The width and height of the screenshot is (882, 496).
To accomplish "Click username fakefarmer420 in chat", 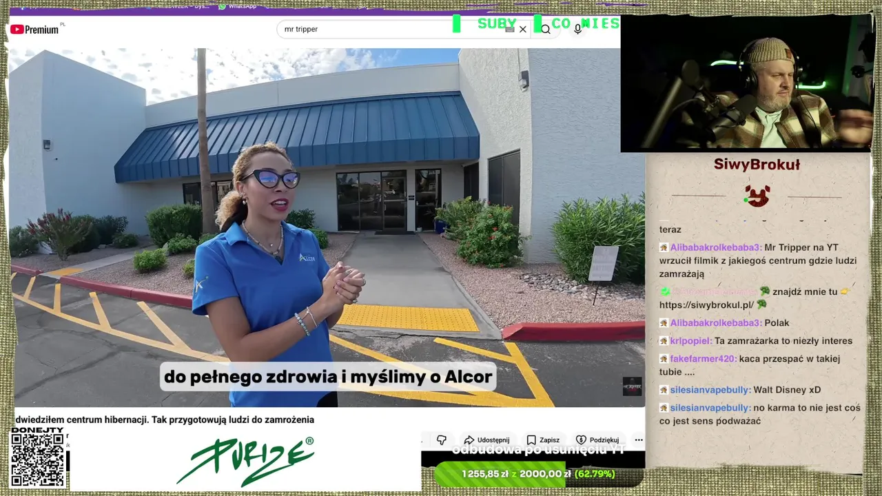I will click(703, 358).
